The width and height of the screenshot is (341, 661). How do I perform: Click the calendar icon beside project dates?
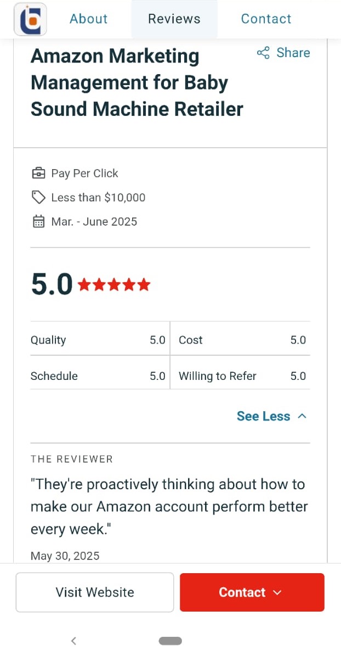pos(38,222)
